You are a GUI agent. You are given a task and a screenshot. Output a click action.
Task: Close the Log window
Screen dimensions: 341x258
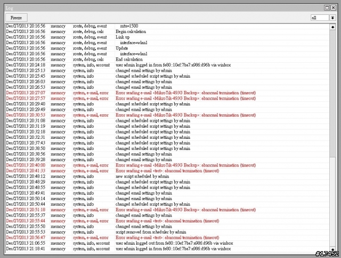333,8
